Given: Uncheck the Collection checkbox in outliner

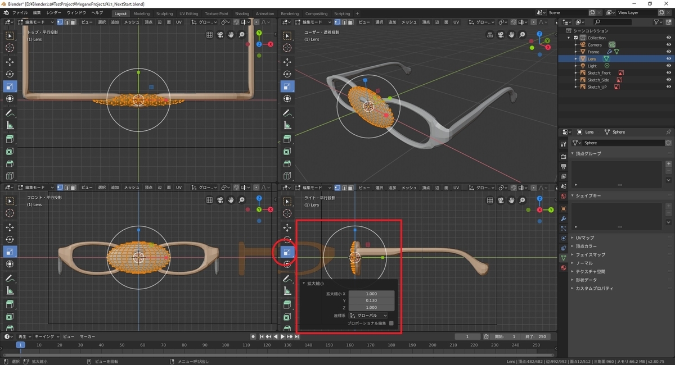Looking at the screenshot, I should coord(575,38).
